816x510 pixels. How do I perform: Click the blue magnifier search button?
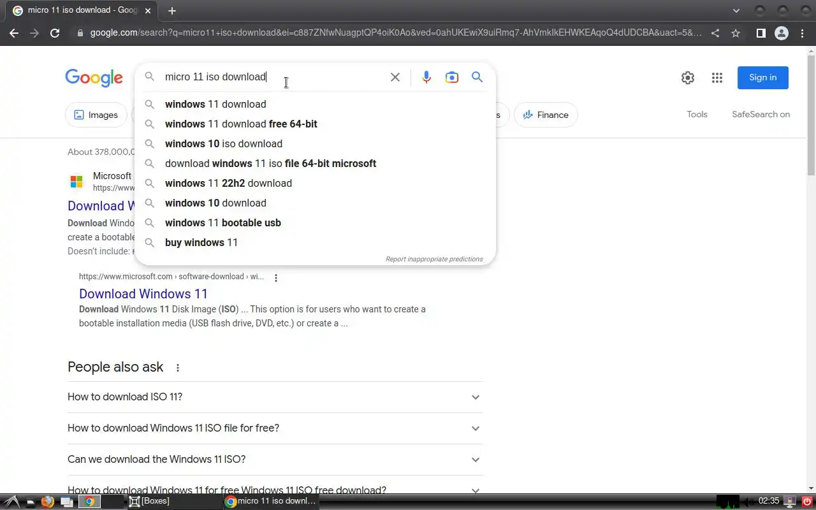[x=477, y=77]
